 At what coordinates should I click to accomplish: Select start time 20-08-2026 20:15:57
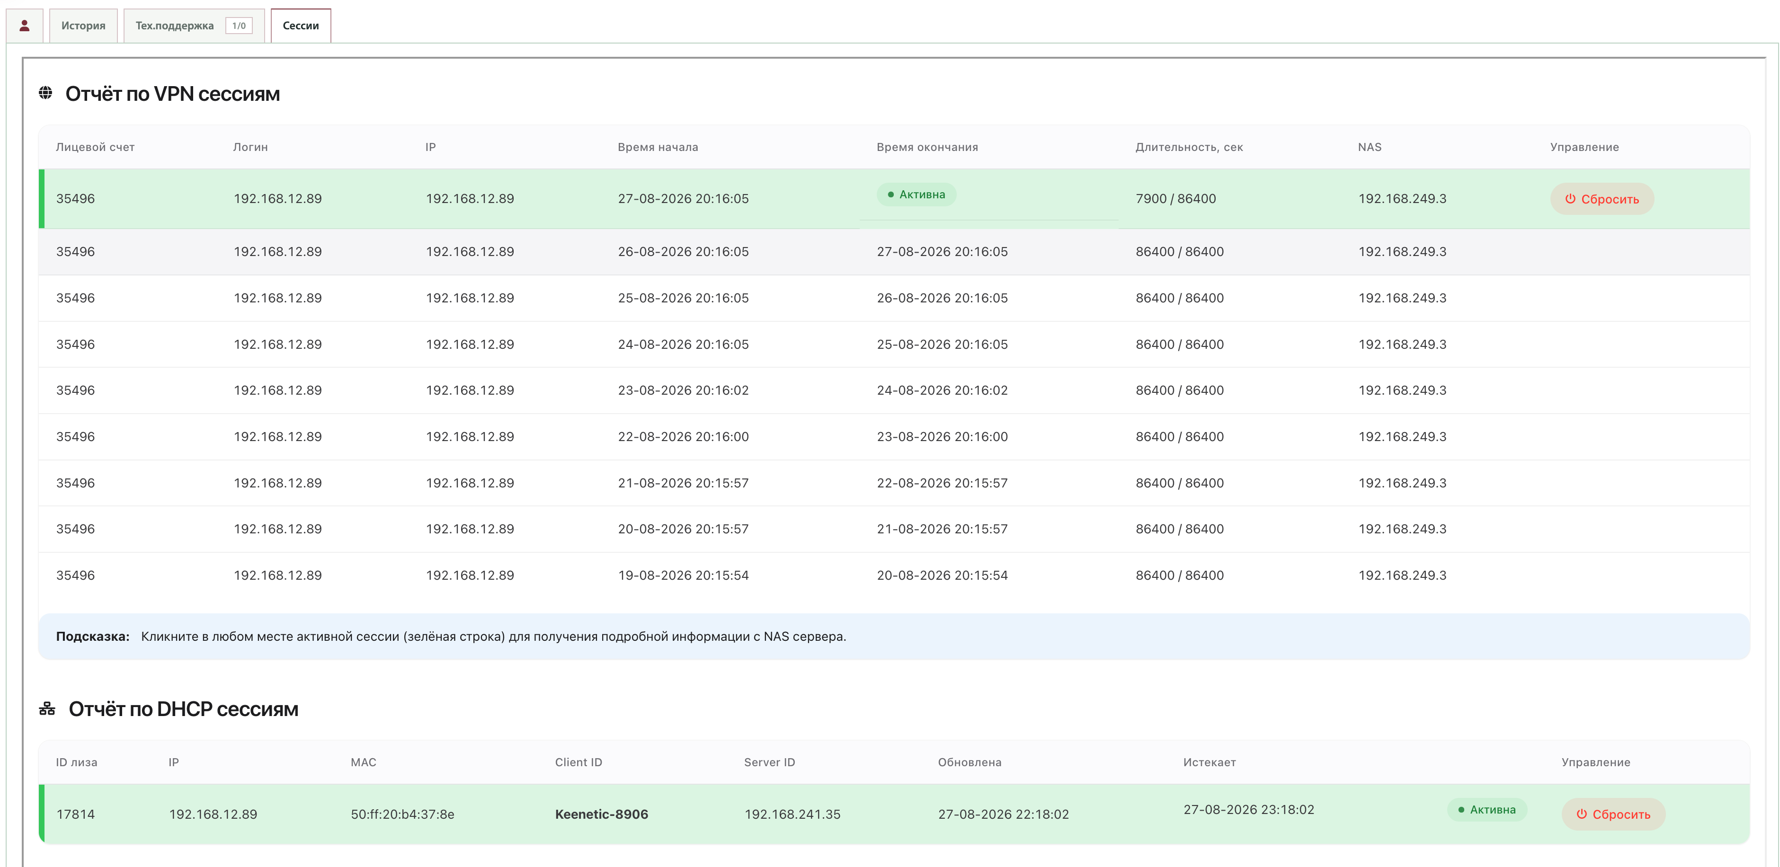pyautogui.click(x=683, y=529)
